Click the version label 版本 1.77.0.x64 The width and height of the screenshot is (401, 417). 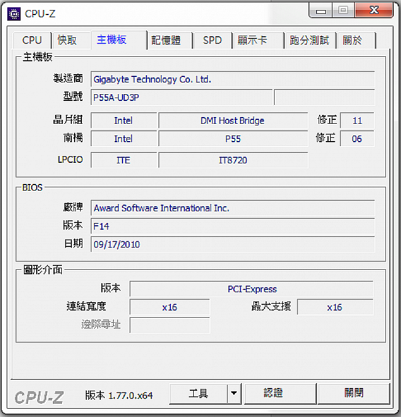[x=119, y=395]
